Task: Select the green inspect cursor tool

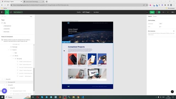Action: pyautogui.click(x=7, y=12)
